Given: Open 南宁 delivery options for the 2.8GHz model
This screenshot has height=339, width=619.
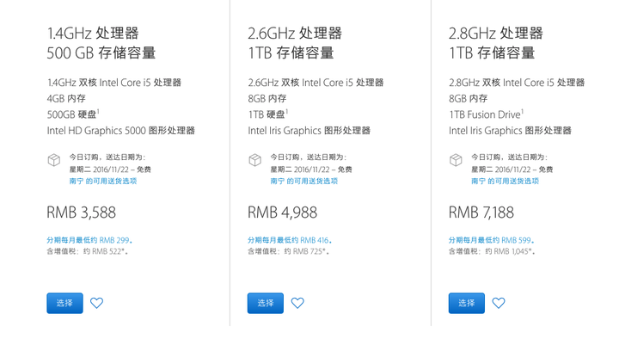Looking at the screenshot, I should tap(505, 181).
